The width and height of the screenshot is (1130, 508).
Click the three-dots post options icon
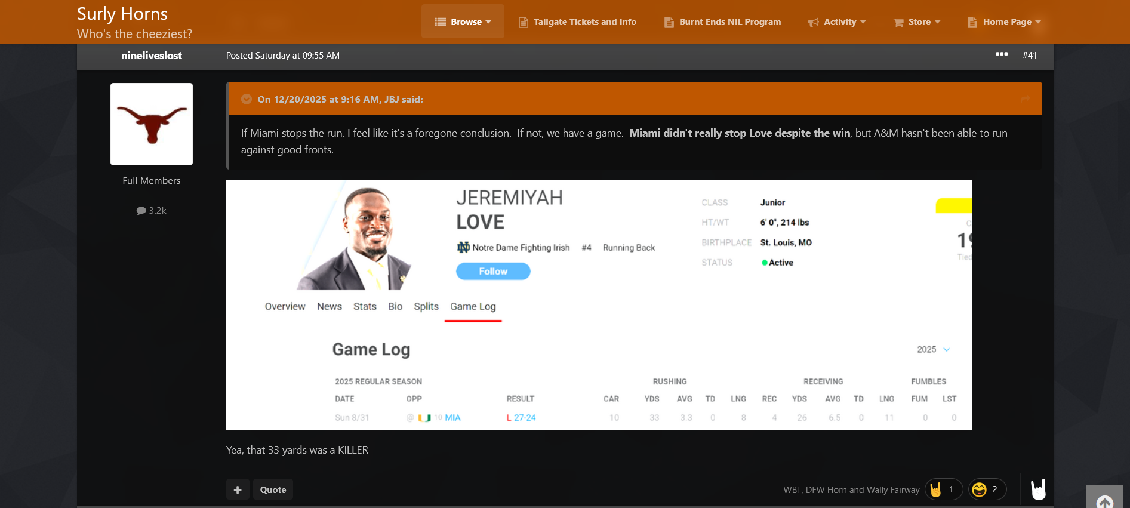click(x=1001, y=54)
